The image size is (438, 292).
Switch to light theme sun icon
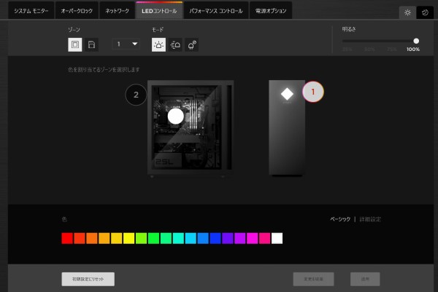click(x=408, y=12)
